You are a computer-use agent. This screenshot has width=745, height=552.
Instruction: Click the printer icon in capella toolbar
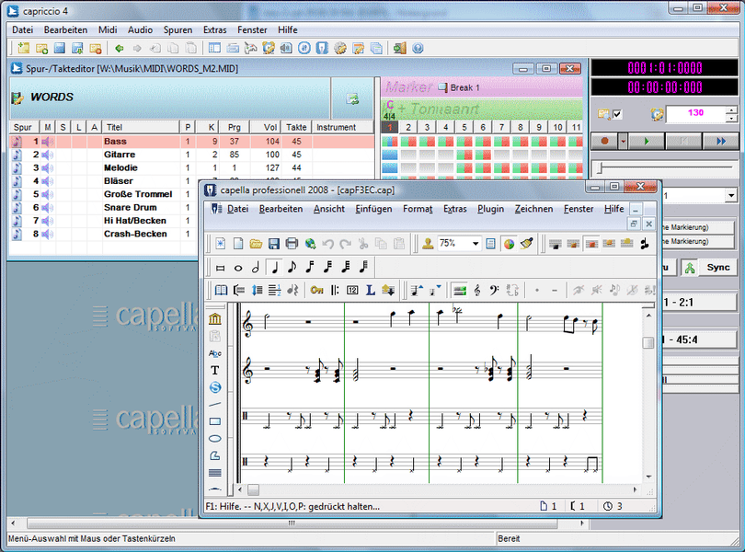click(x=292, y=244)
